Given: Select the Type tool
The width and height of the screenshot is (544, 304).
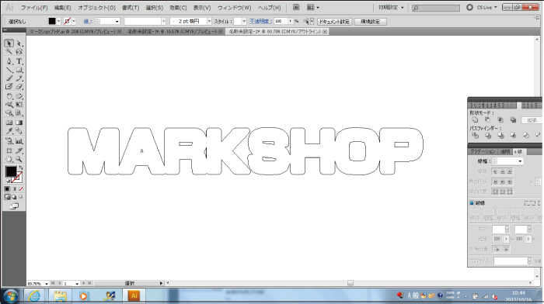Looking at the screenshot, I should pos(19,61).
